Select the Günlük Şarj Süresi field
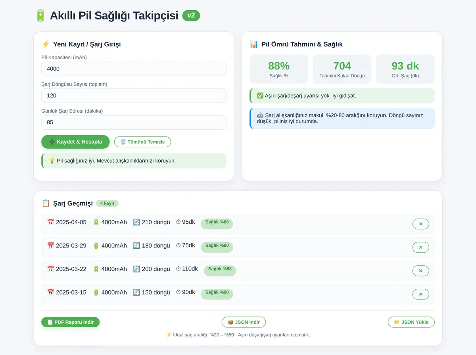The width and height of the screenshot is (476, 355). click(134, 123)
